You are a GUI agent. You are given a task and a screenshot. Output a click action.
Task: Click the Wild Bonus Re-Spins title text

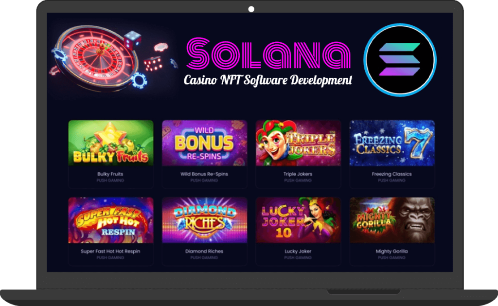204,174
